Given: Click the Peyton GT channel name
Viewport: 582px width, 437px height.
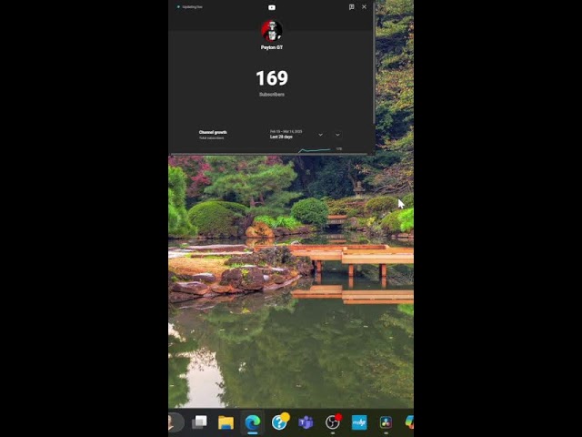Looking at the screenshot, I should click(x=272, y=47).
